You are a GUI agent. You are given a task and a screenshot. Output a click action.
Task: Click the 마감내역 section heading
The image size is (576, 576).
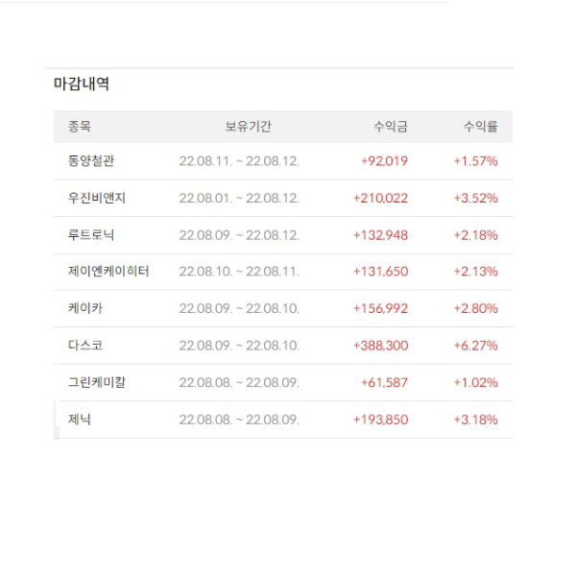coord(82,84)
